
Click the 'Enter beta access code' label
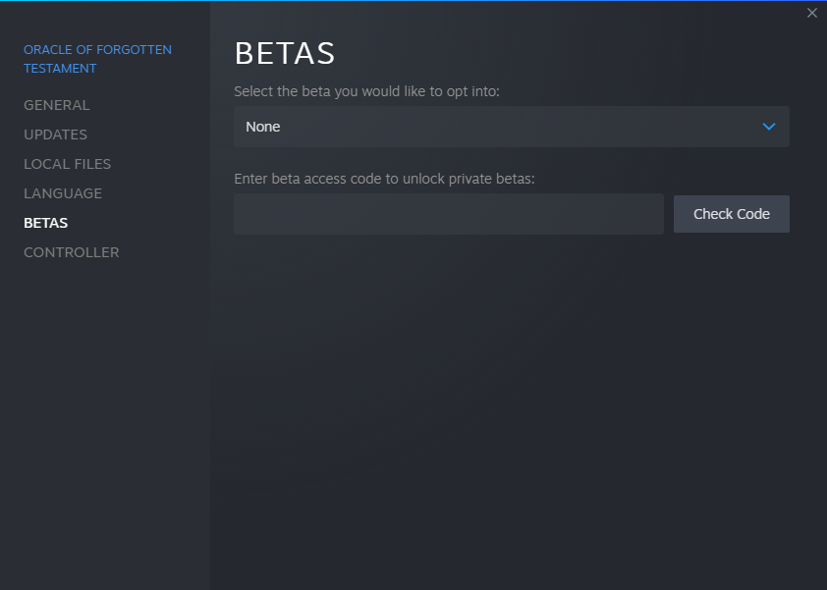[383, 179]
